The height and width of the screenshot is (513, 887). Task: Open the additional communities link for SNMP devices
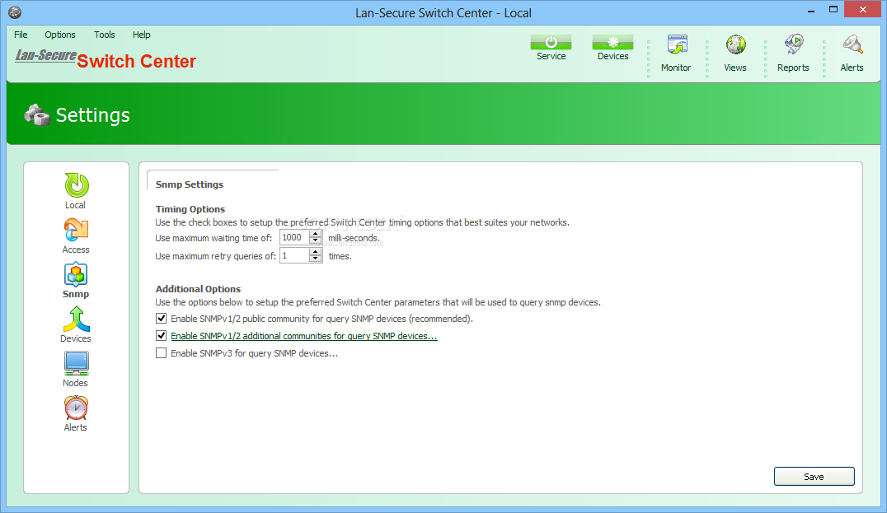pyautogui.click(x=304, y=336)
